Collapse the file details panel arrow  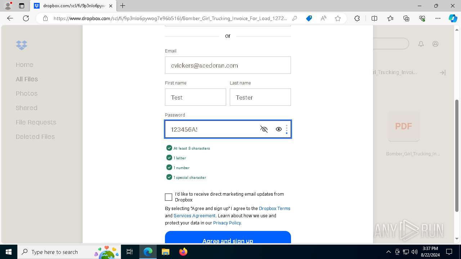coord(443,72)
